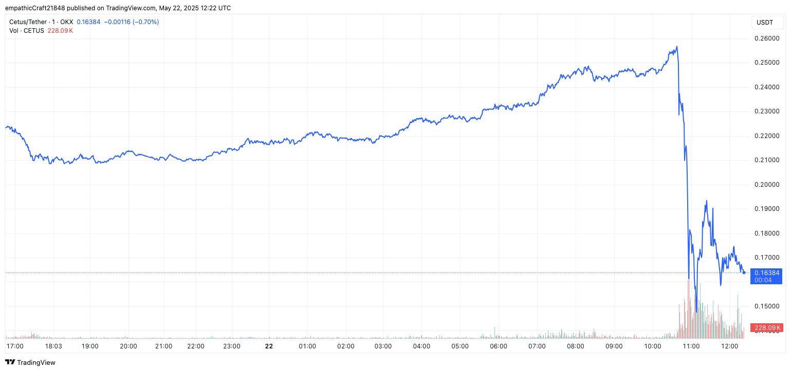791x371 pixels.
Task: Click the 0.20000 price scale label
Action: coord(766,185)
